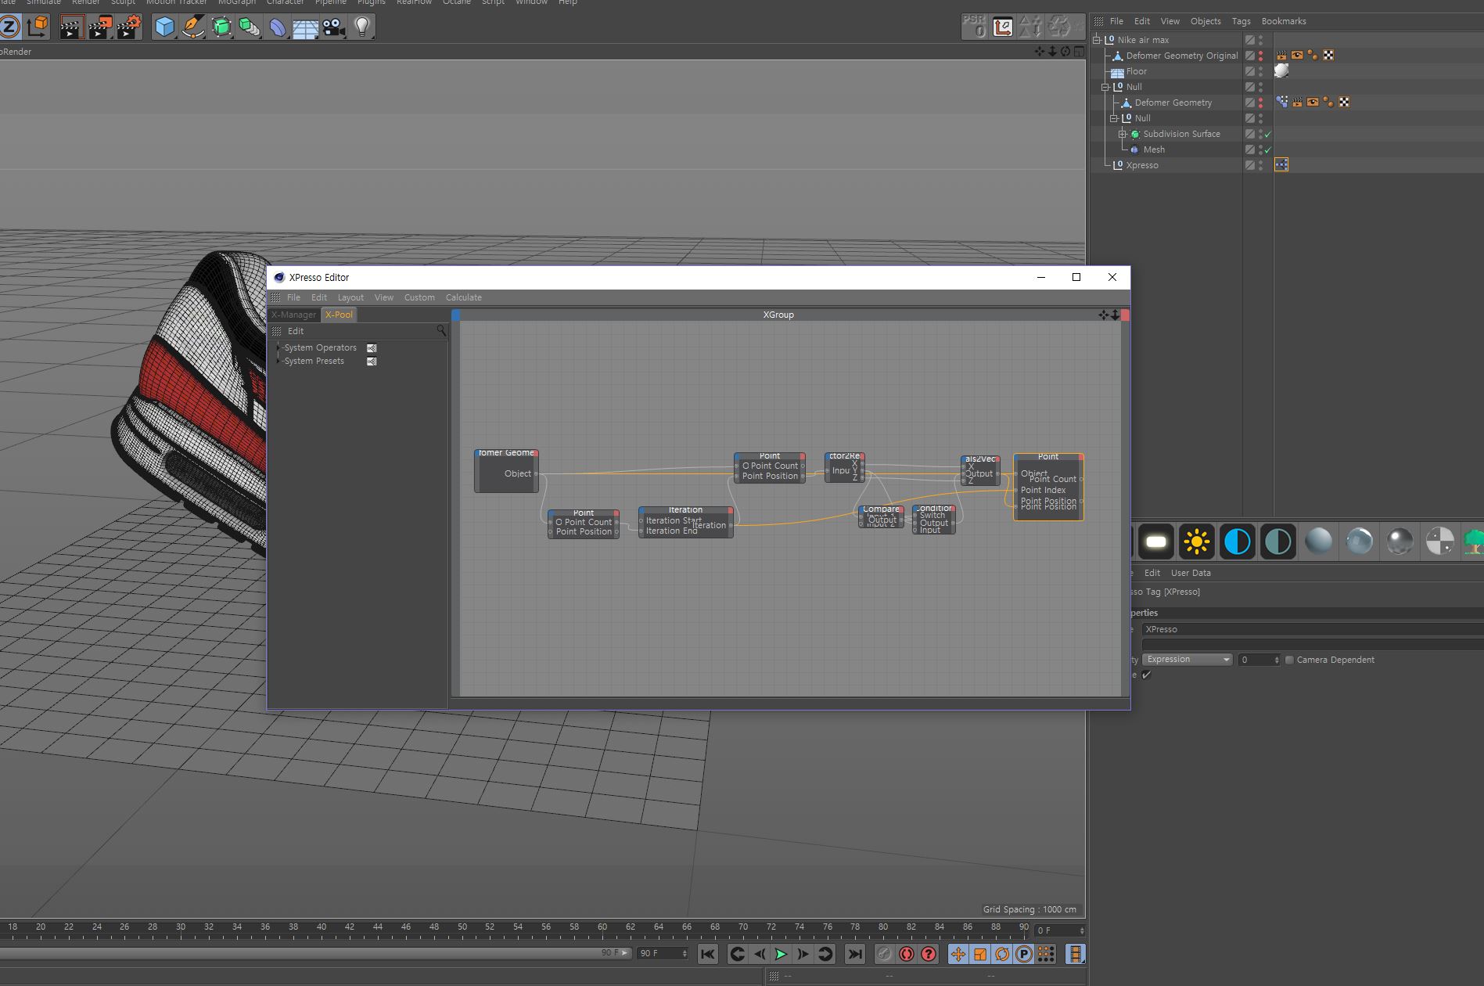Toggle visibility dots of Xpresso object
Image resolution: width=1484 pixels, height=986 pixels.
coord(1260,165)
